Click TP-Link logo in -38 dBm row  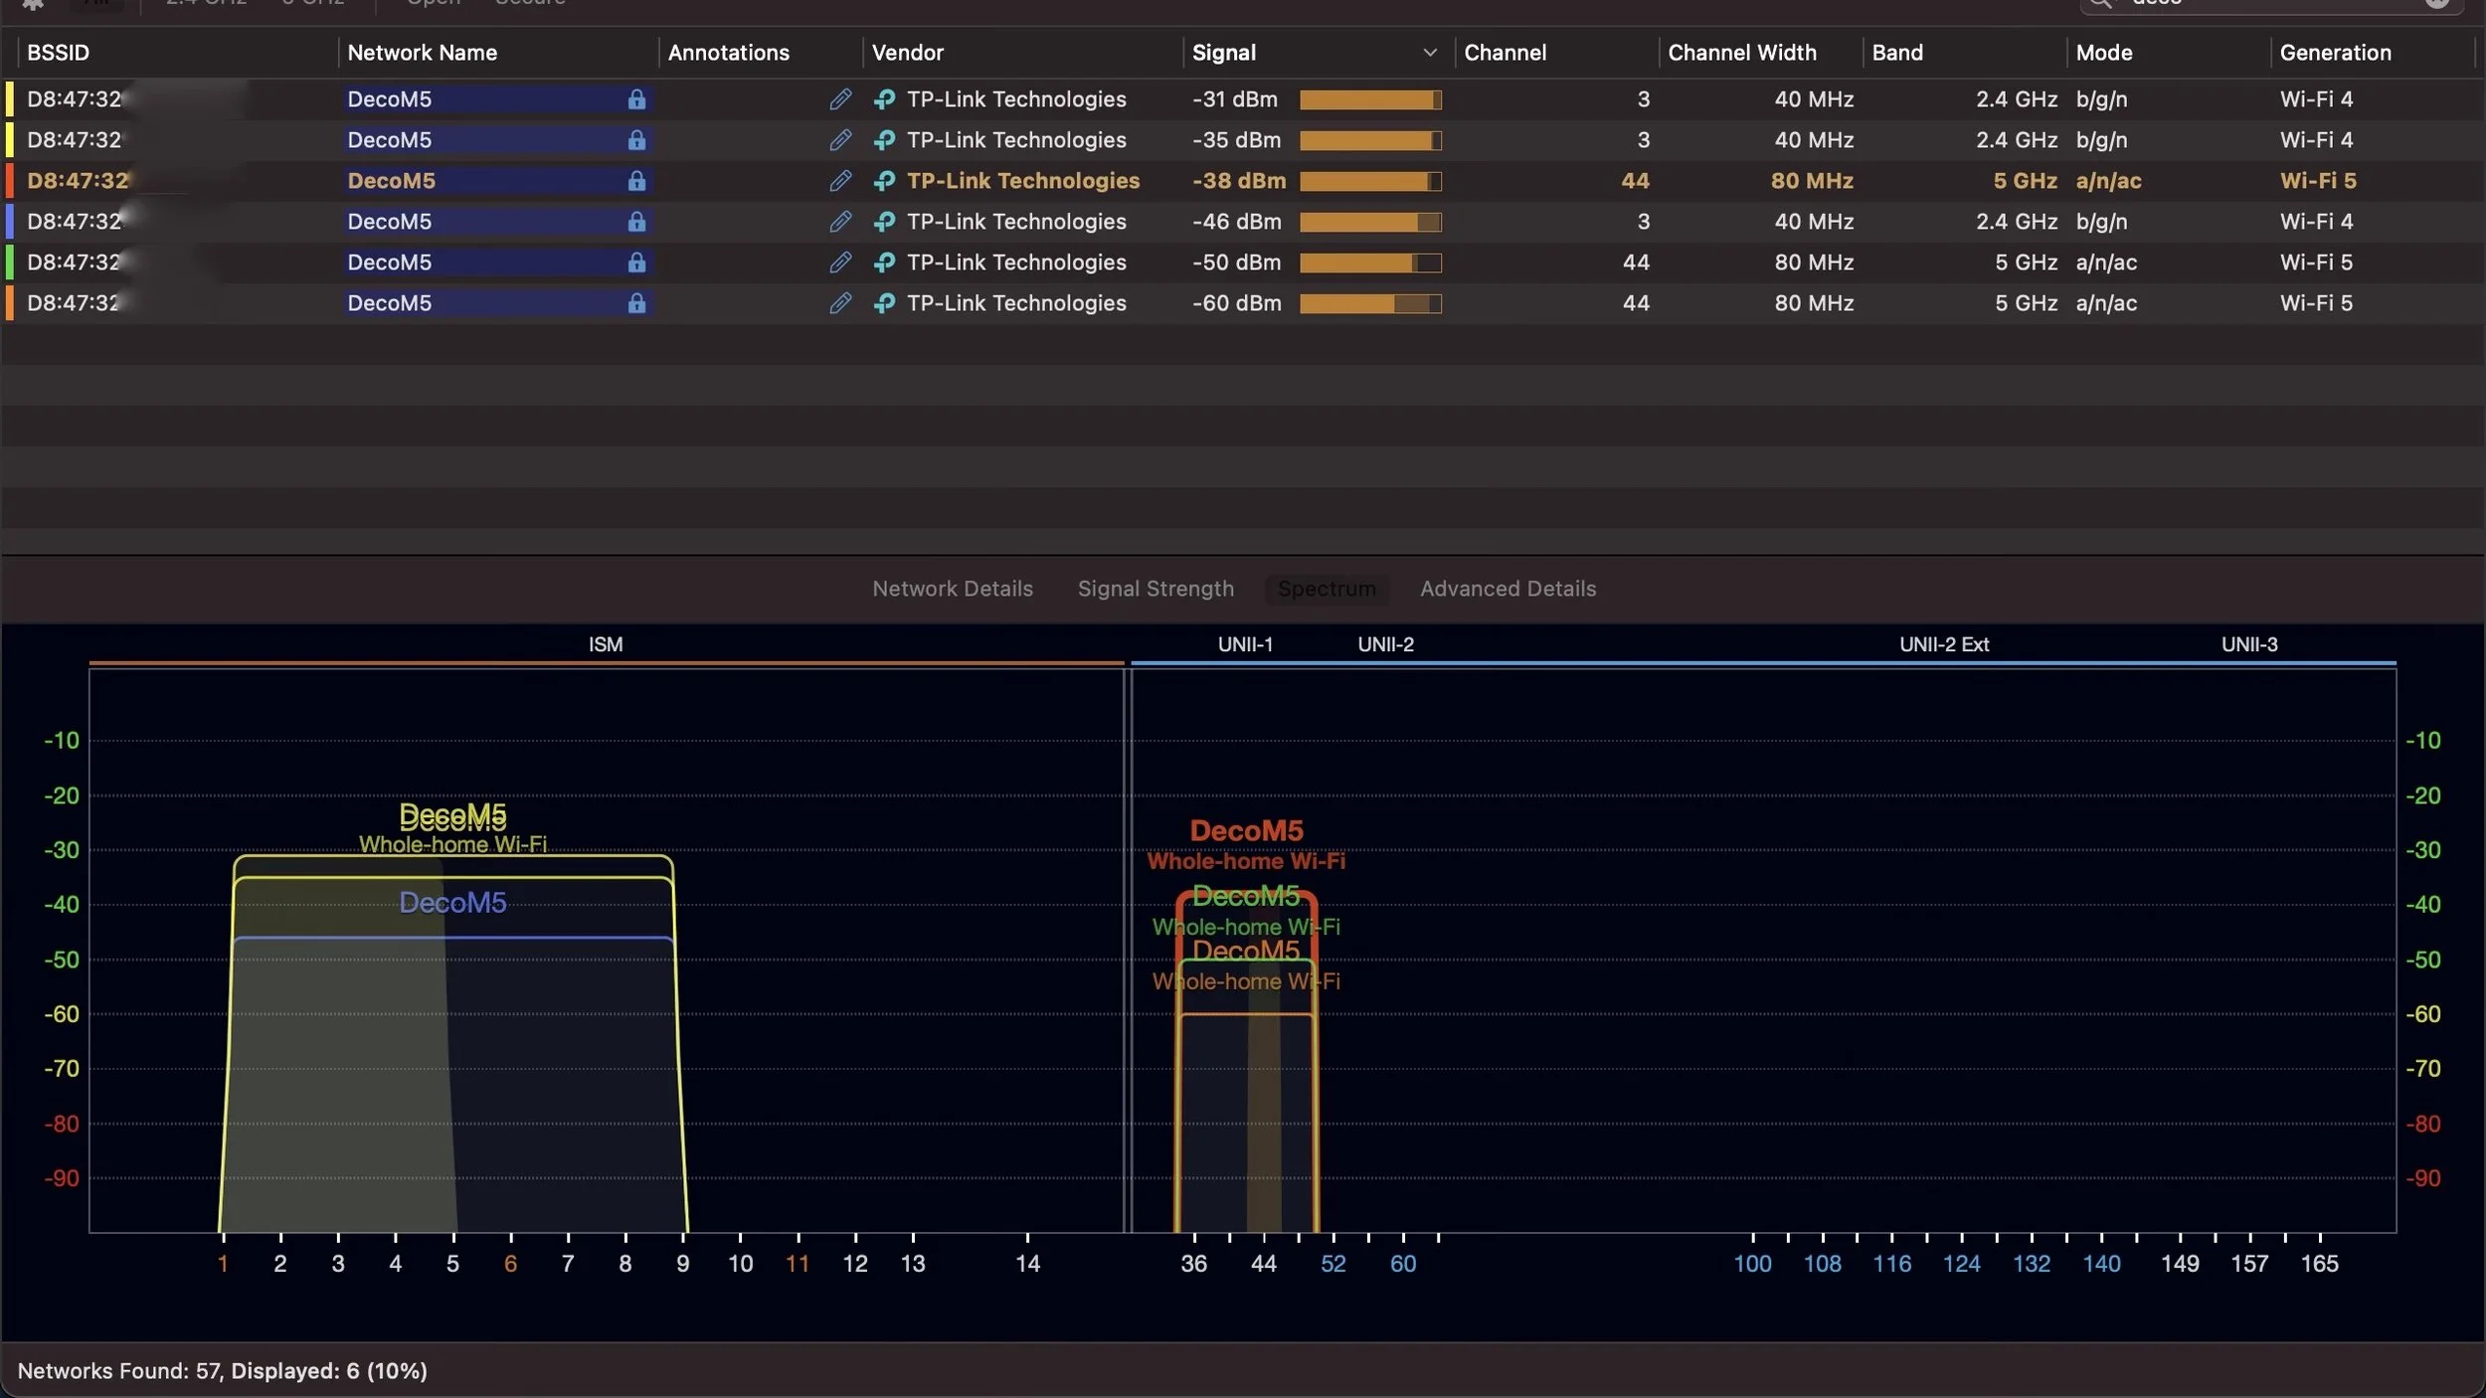click(x=884, y=181)
